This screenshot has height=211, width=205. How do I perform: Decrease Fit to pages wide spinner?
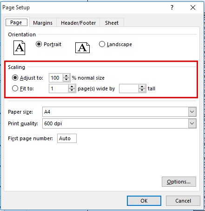(x=72, y=90)
